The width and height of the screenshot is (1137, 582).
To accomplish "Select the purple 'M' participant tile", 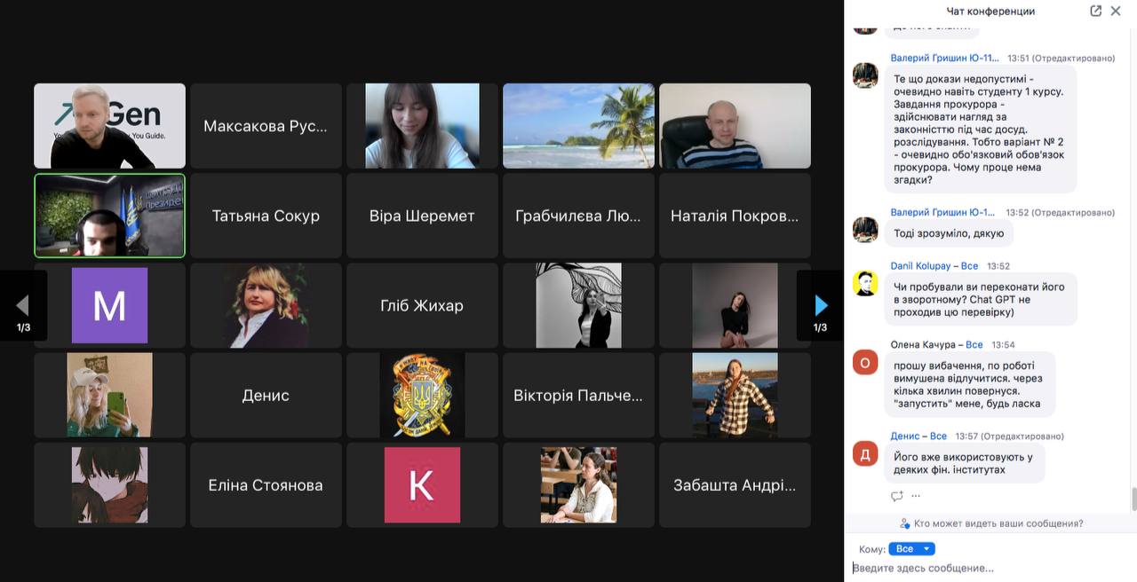I will pyautogui.click(x=109, y=305).
